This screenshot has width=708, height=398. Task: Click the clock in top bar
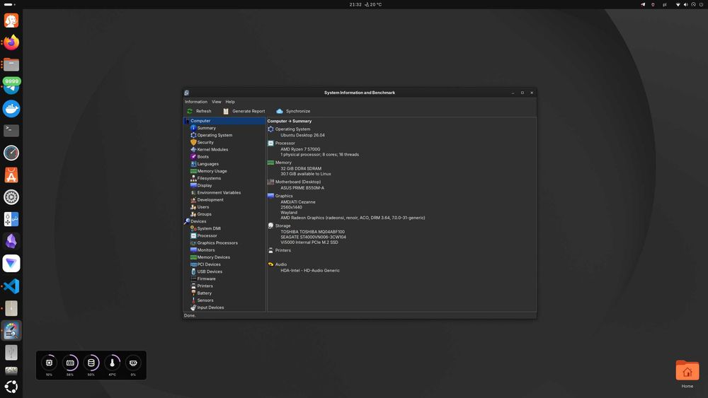[x=355, y=4]
